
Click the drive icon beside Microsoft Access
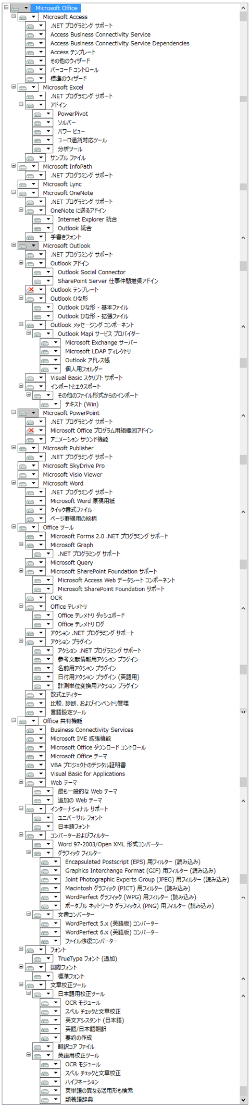(23, 17)
